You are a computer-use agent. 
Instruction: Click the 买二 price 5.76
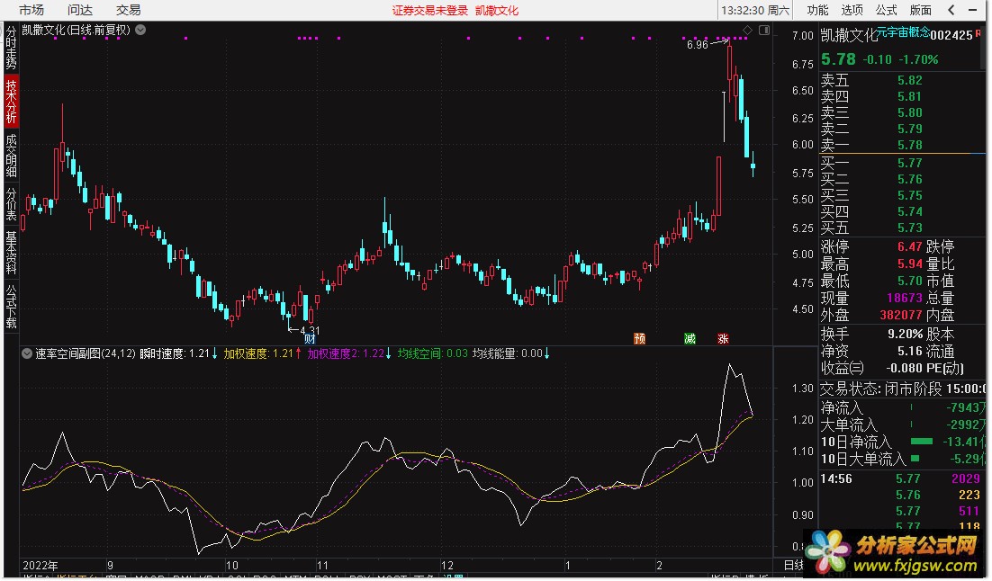coord(910,180)
